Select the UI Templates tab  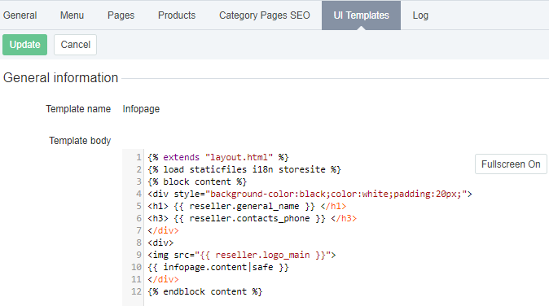(x=361, y=15)
